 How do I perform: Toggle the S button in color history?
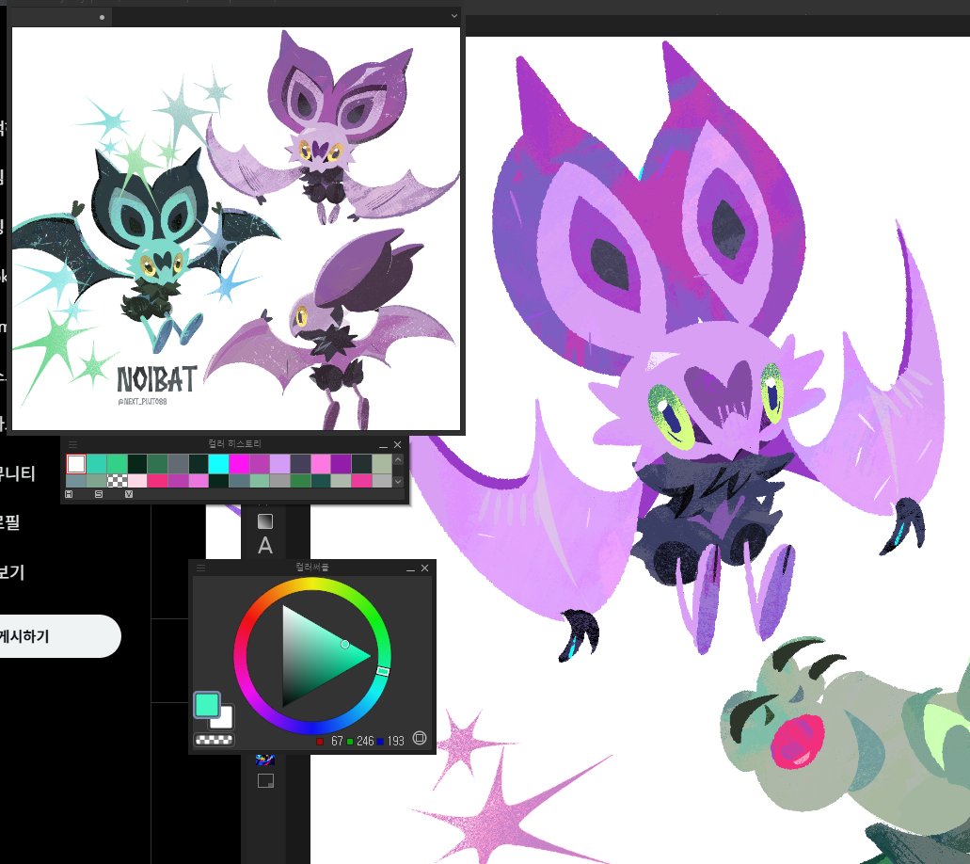click(x=99, y=494)
